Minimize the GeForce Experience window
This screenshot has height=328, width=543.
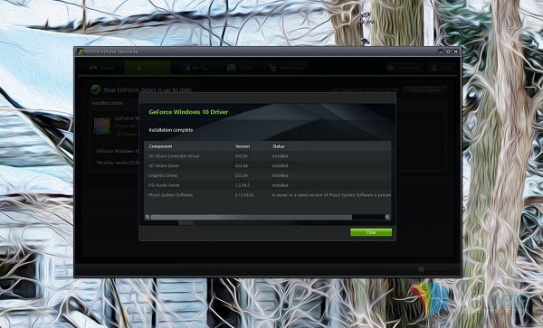[441, 52]
